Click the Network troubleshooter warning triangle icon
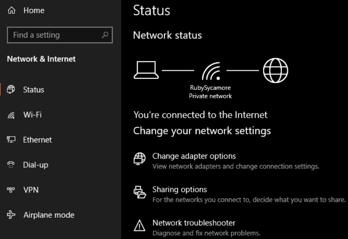The image size is (348, 239). 140,226
